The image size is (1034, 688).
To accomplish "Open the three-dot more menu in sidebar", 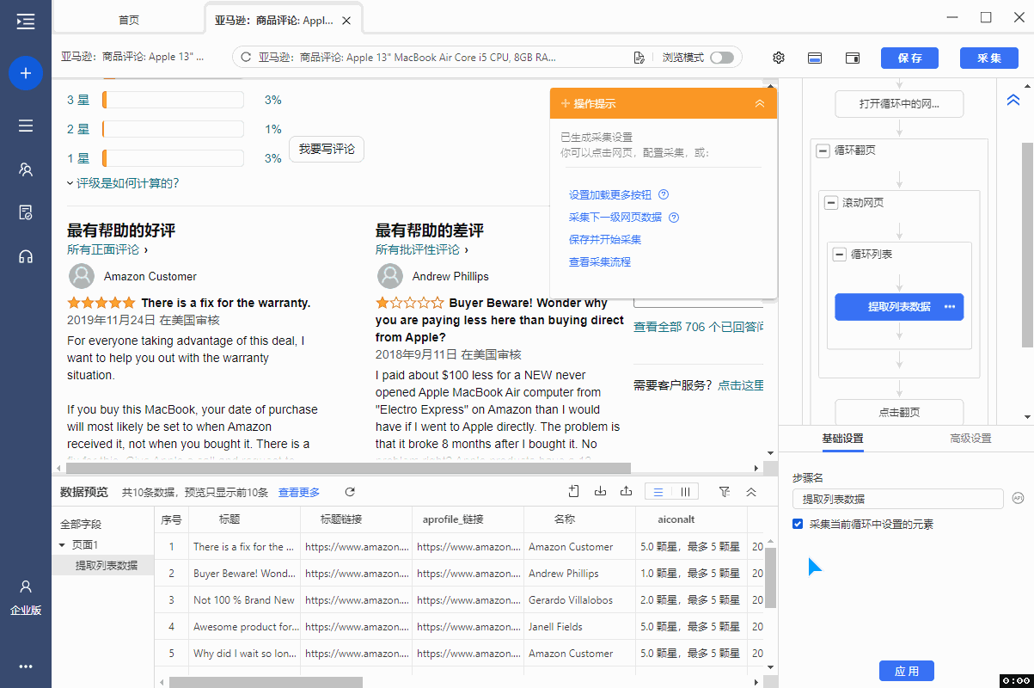I will 26,666.
